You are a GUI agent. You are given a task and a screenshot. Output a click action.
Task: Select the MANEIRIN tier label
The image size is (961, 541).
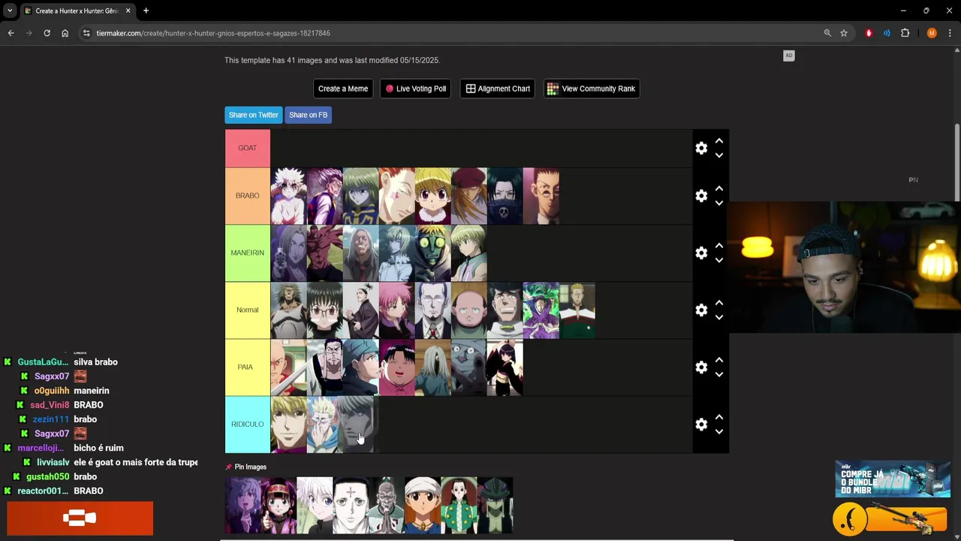pyautogui.click(x=248, y=253)
